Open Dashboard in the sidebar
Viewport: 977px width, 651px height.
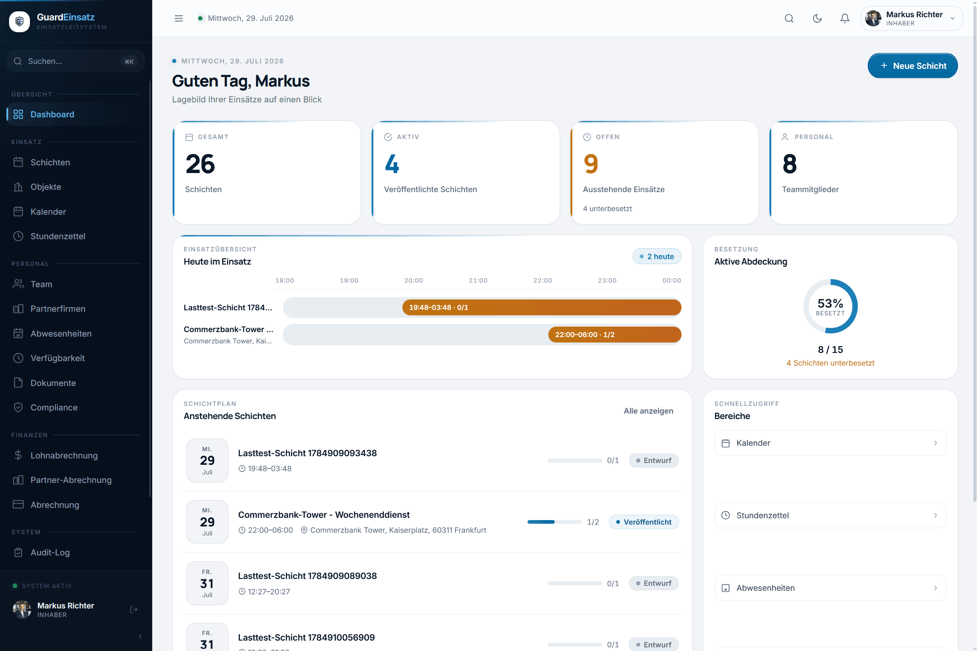tap(76, 114)
